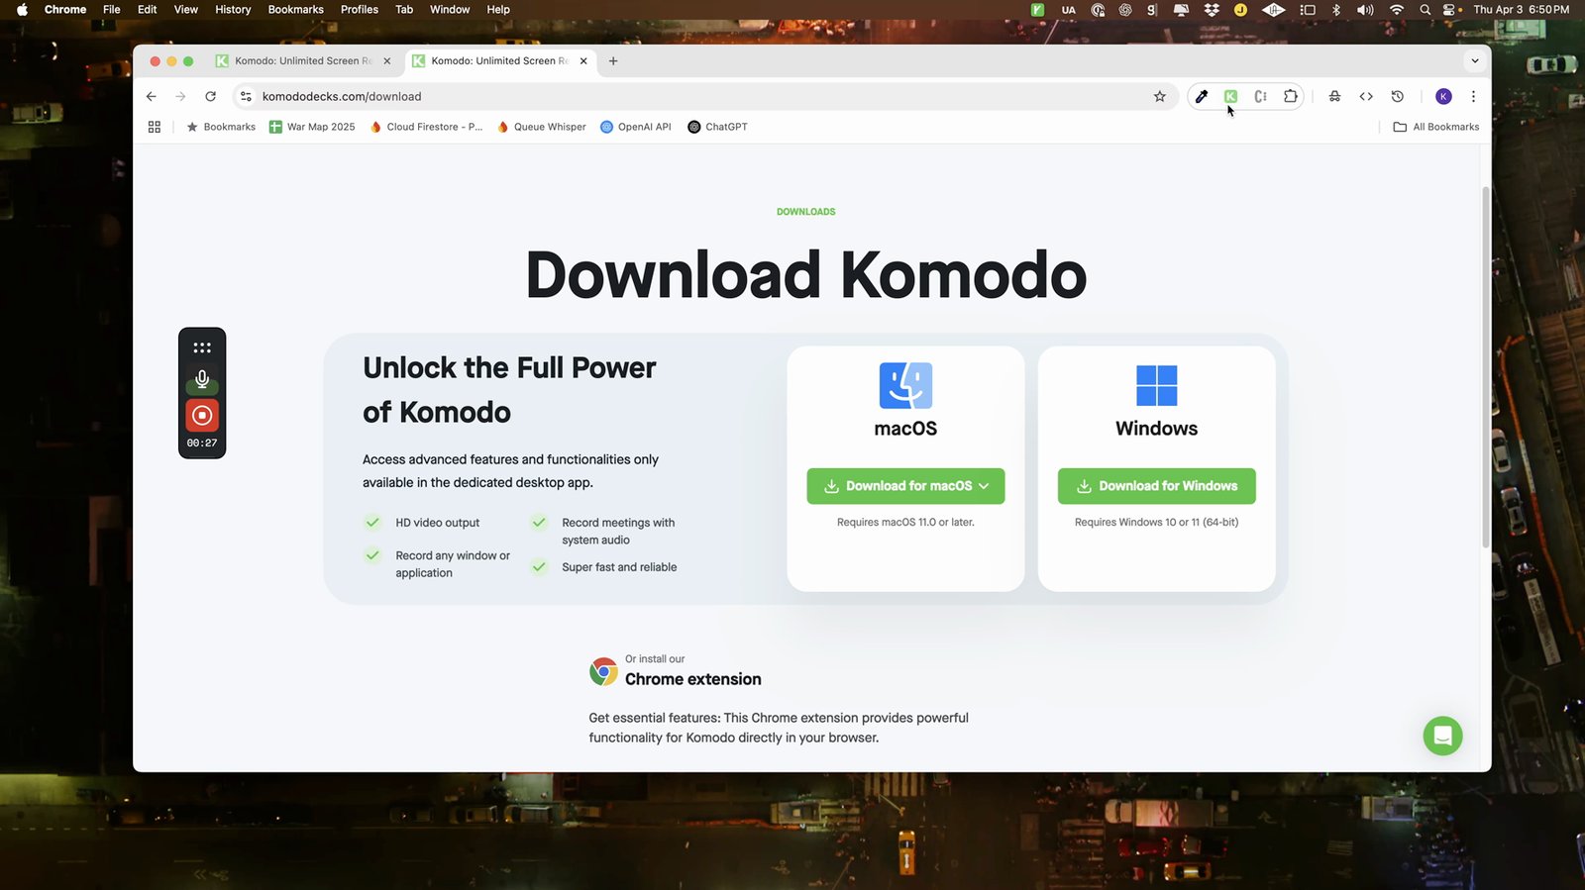This screenshot has width=1585, height=890.
Task: Open the code brackets extension icon
Action: (x=1366, y=96)
